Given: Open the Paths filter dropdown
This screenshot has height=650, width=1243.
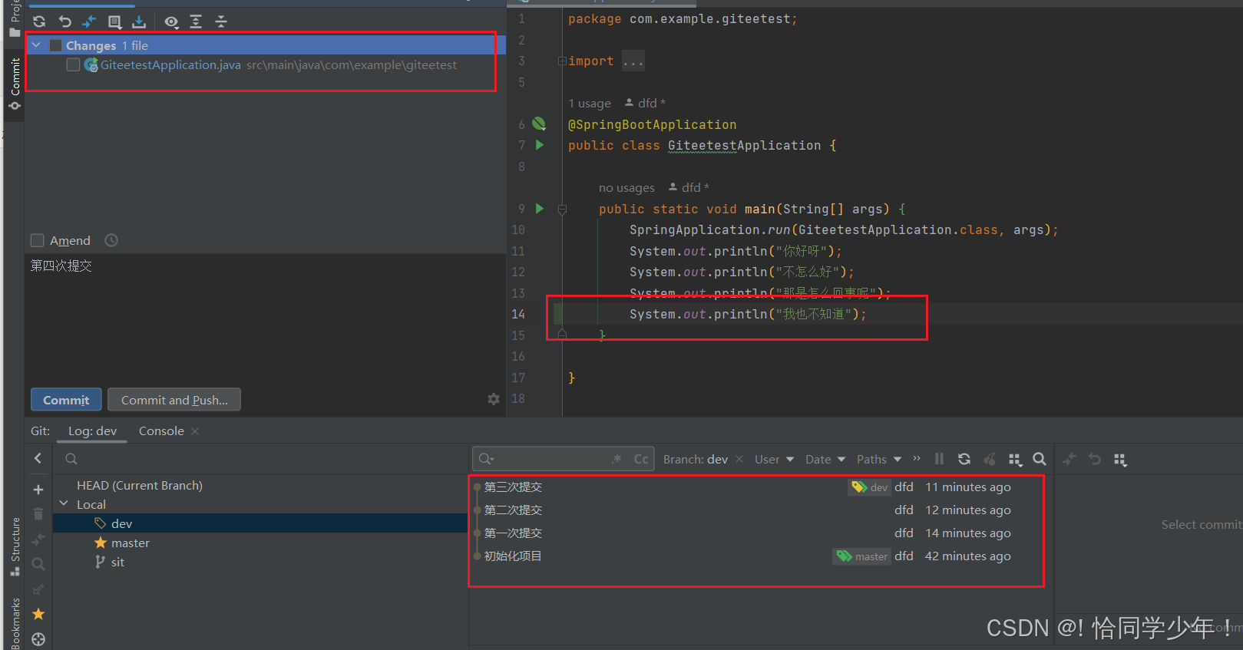Looking at the screenshot, I should pos(879,459).
